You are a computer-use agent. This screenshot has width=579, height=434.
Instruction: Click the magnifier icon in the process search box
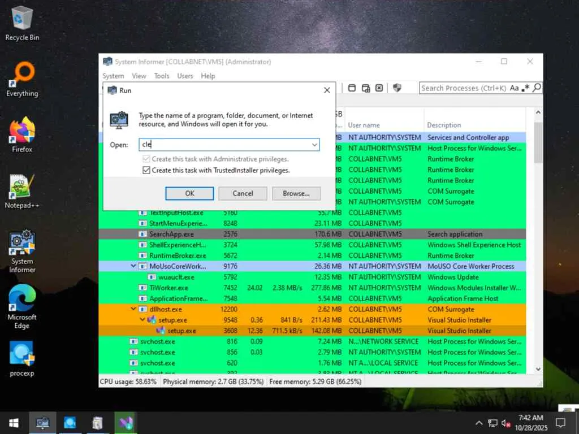[537, 88]
